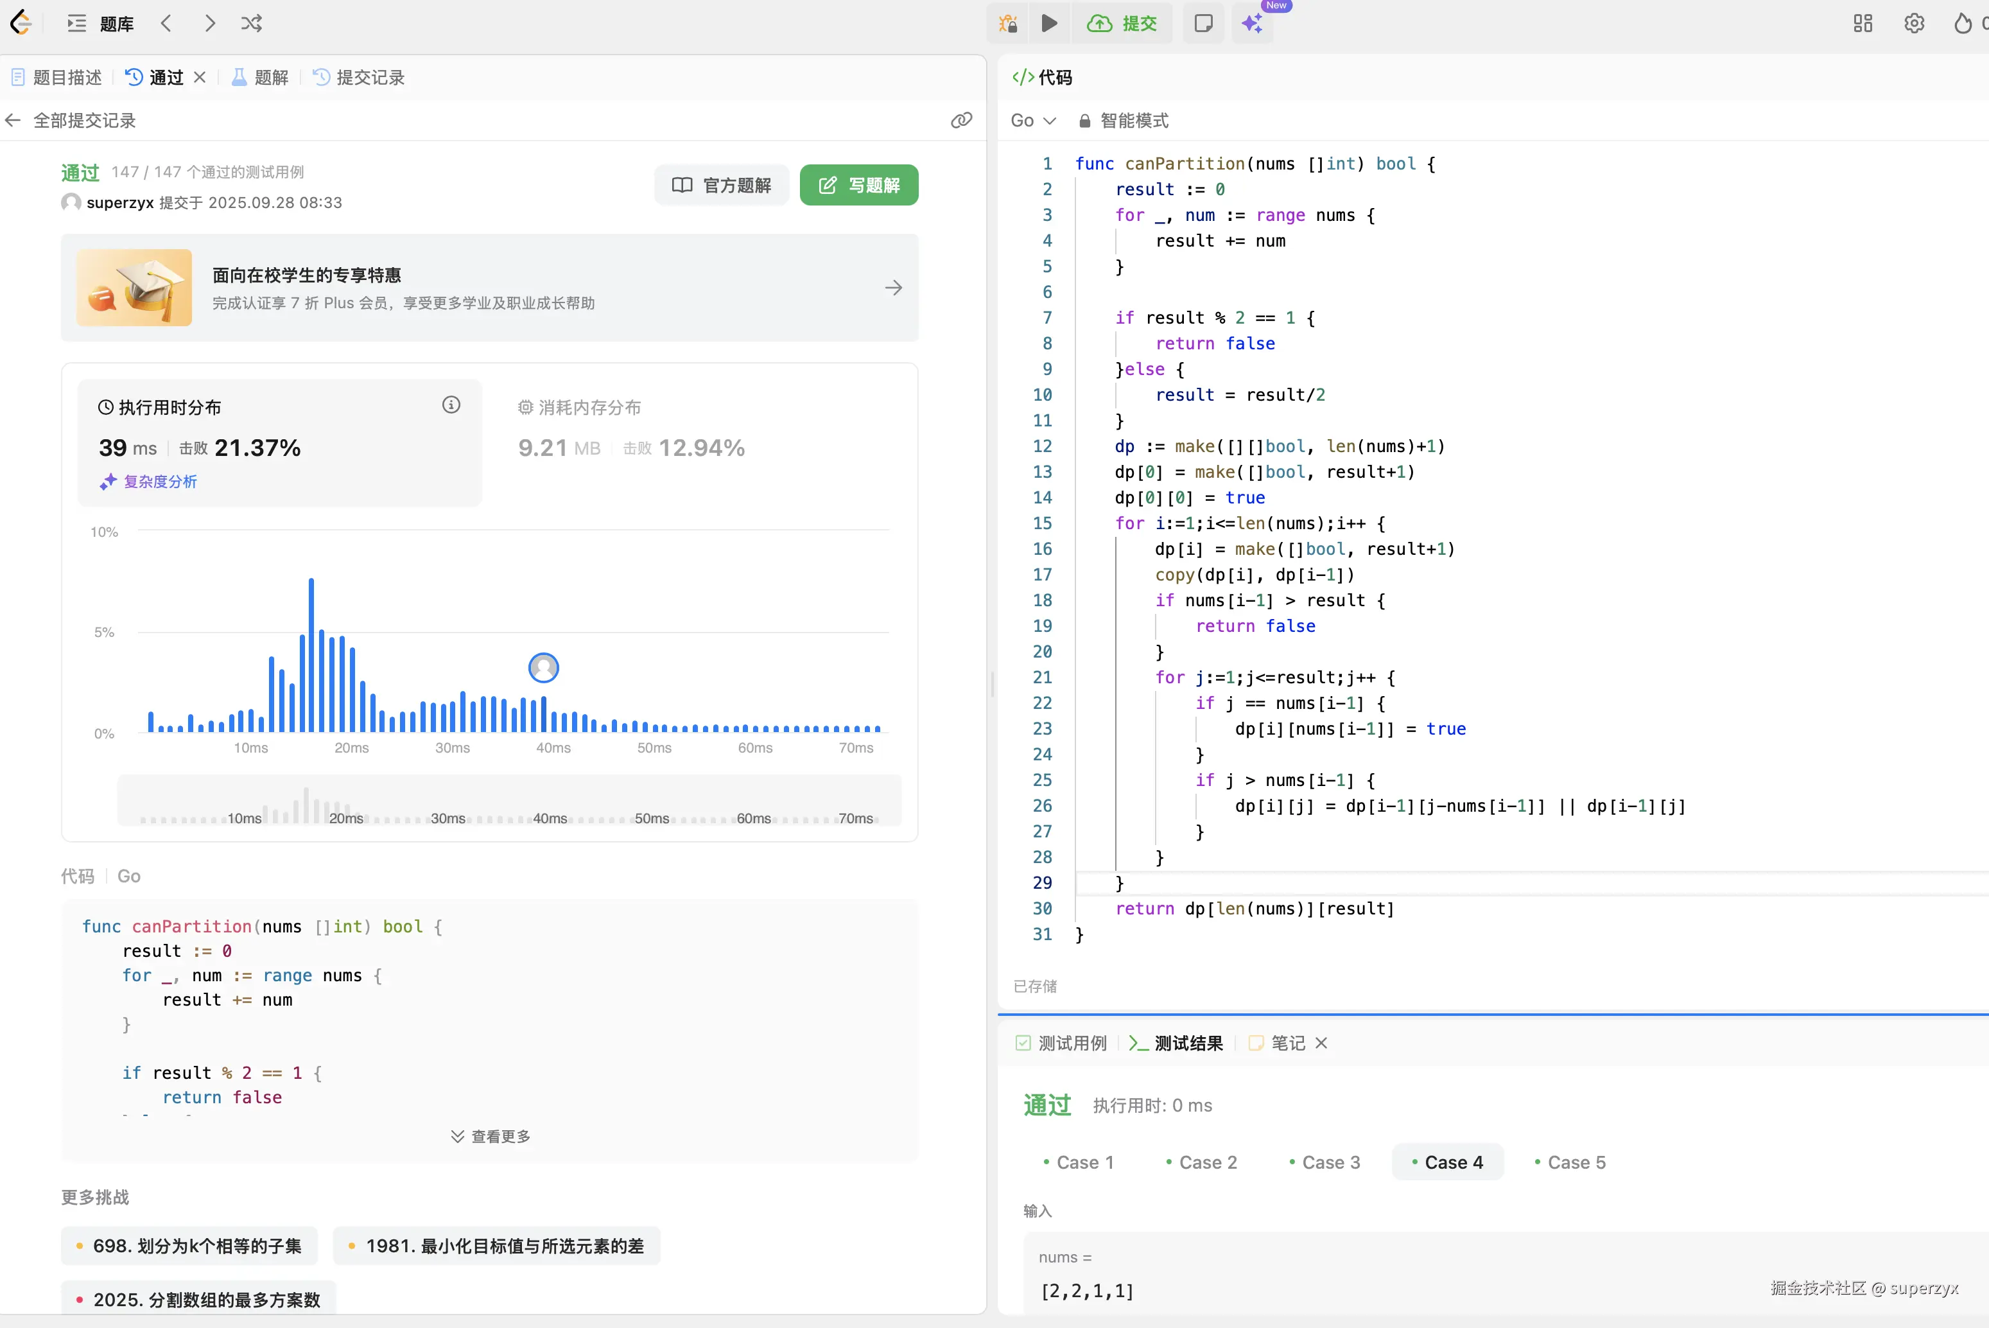Switch to the 题解 tab

click(x=261, y=78)
